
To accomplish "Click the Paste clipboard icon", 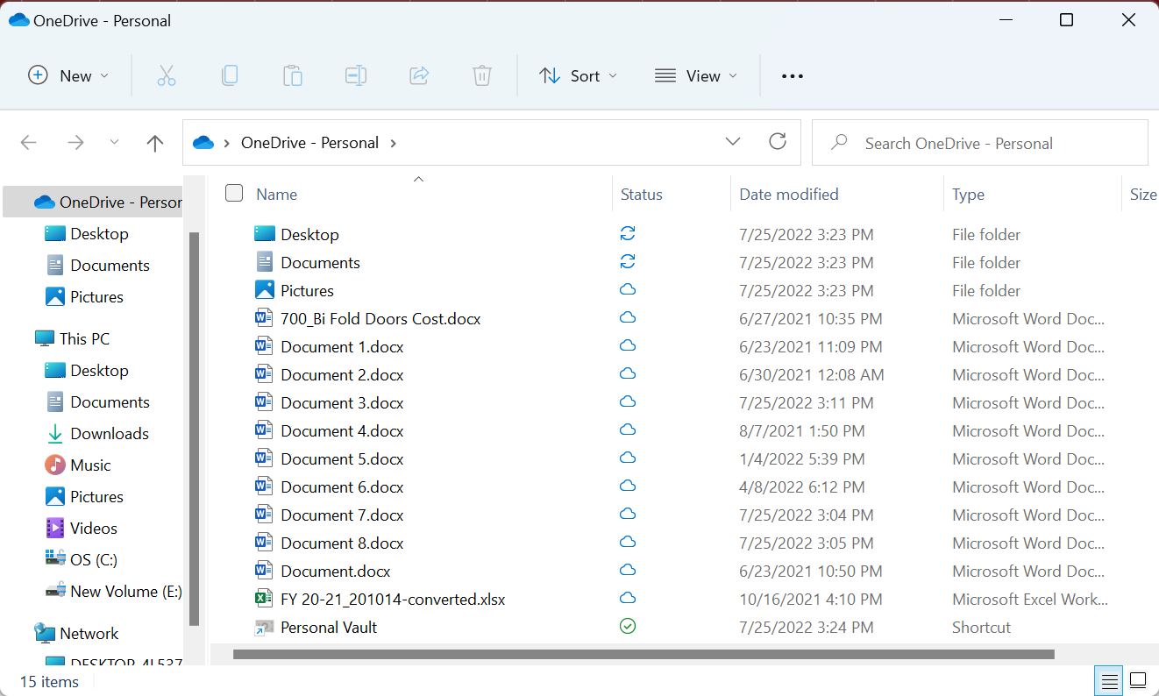I will click(293, 76).
